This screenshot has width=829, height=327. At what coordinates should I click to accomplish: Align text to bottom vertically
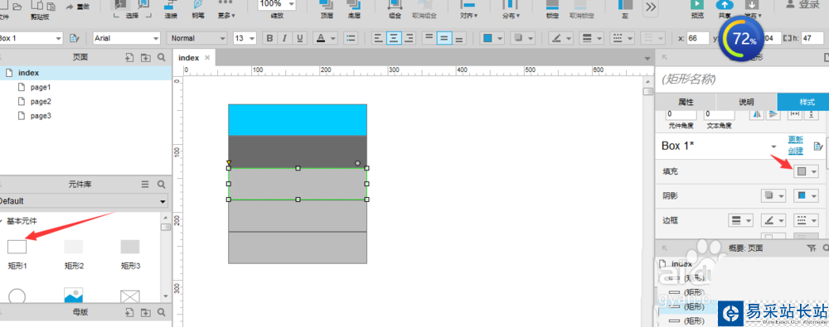coord(459,38)
